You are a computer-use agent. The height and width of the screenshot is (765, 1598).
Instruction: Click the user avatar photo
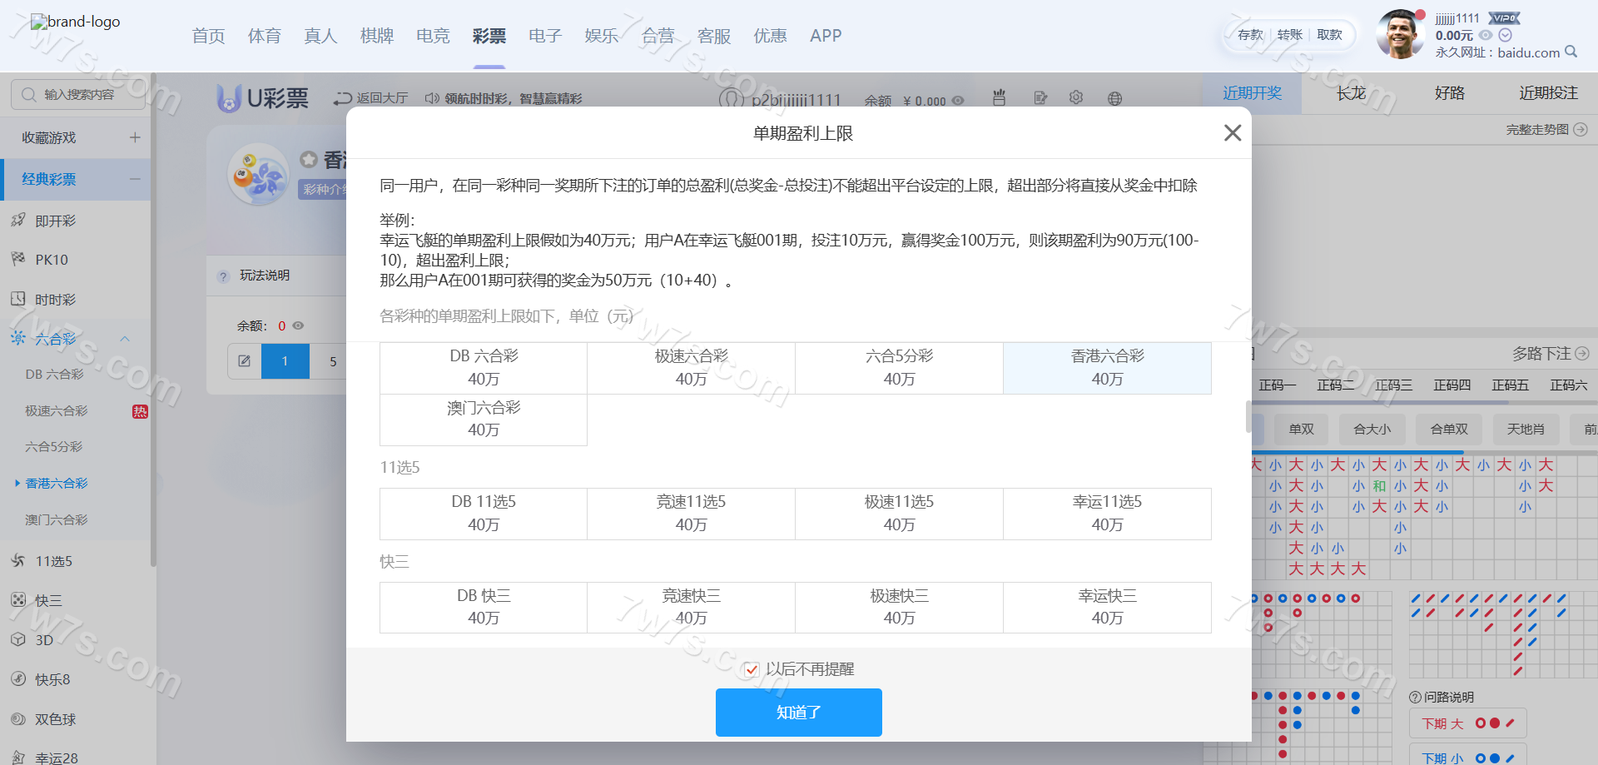tap(1400, 36)
